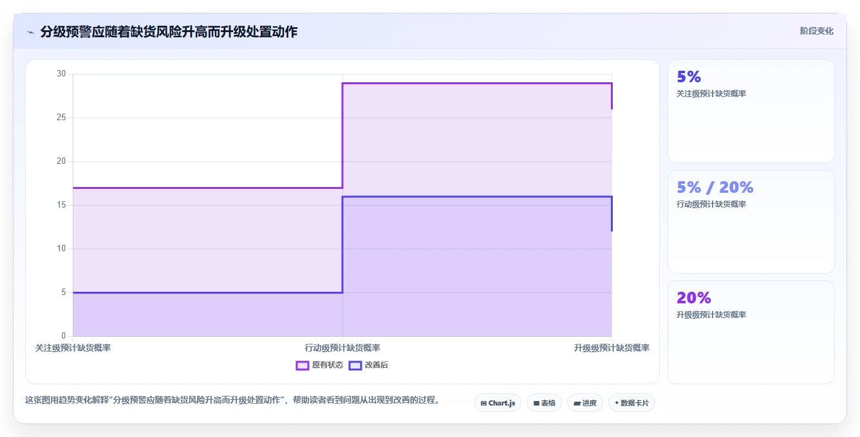The width and height of the screenshot is (860, 437).
Task: Click the y-axis value 15
Action: point(61,205)
